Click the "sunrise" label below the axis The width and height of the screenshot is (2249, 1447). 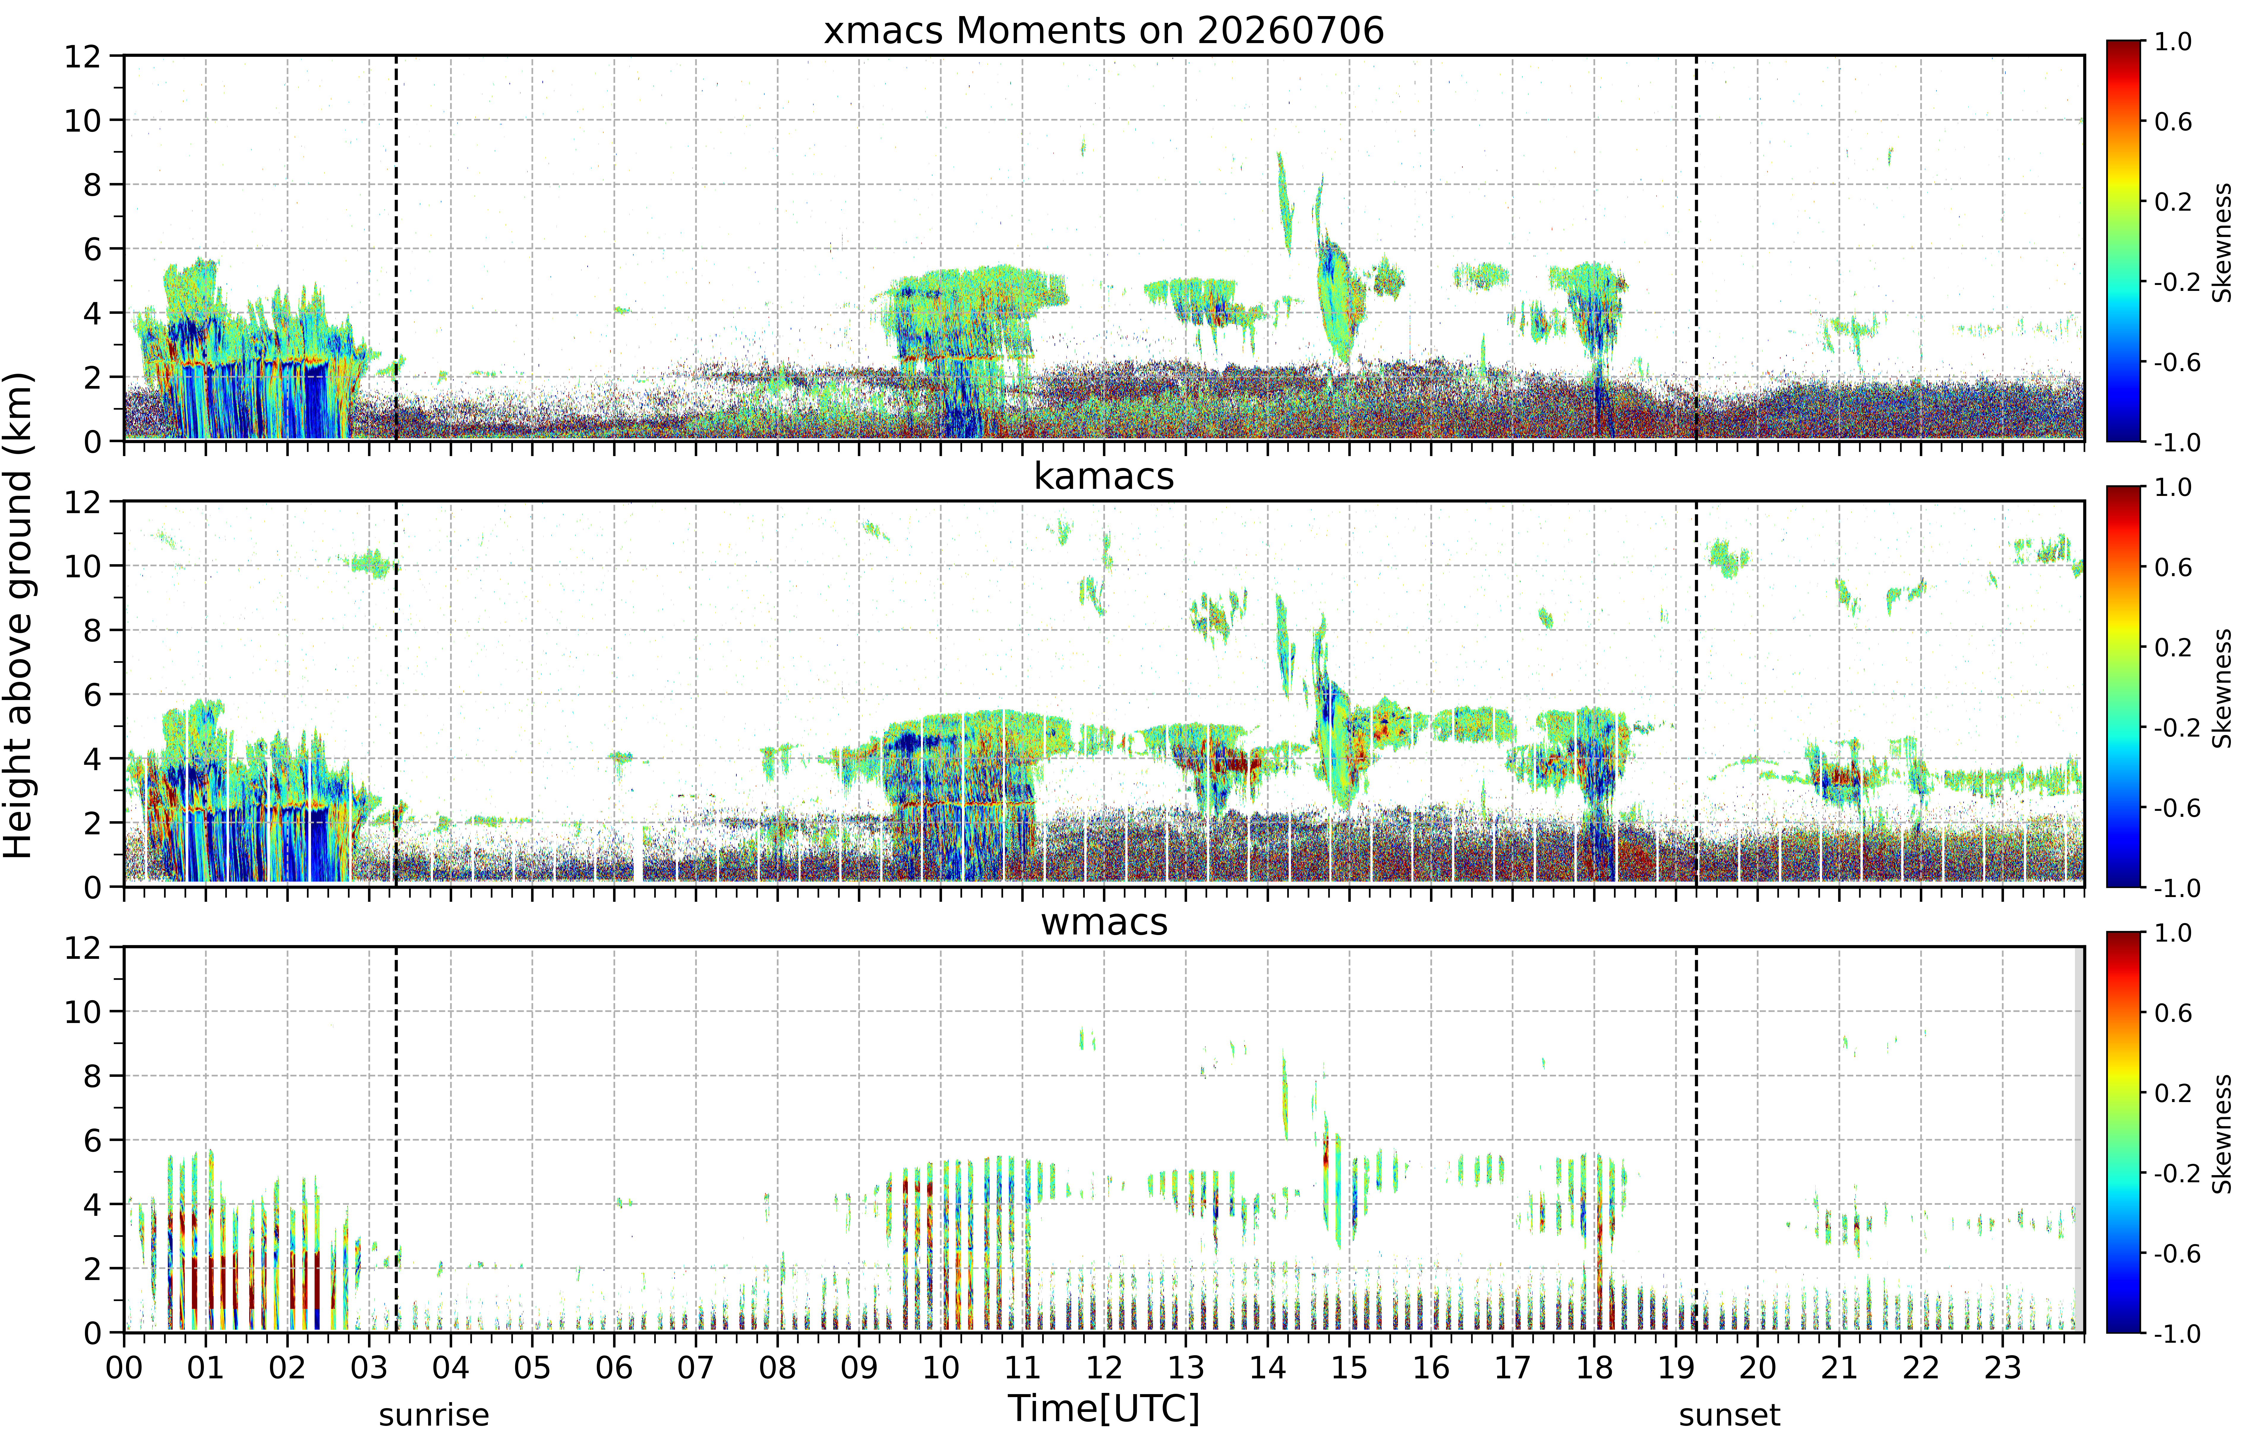point(434,1415)
